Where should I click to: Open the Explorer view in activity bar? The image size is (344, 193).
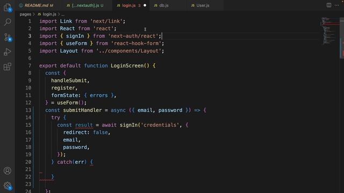8,8
